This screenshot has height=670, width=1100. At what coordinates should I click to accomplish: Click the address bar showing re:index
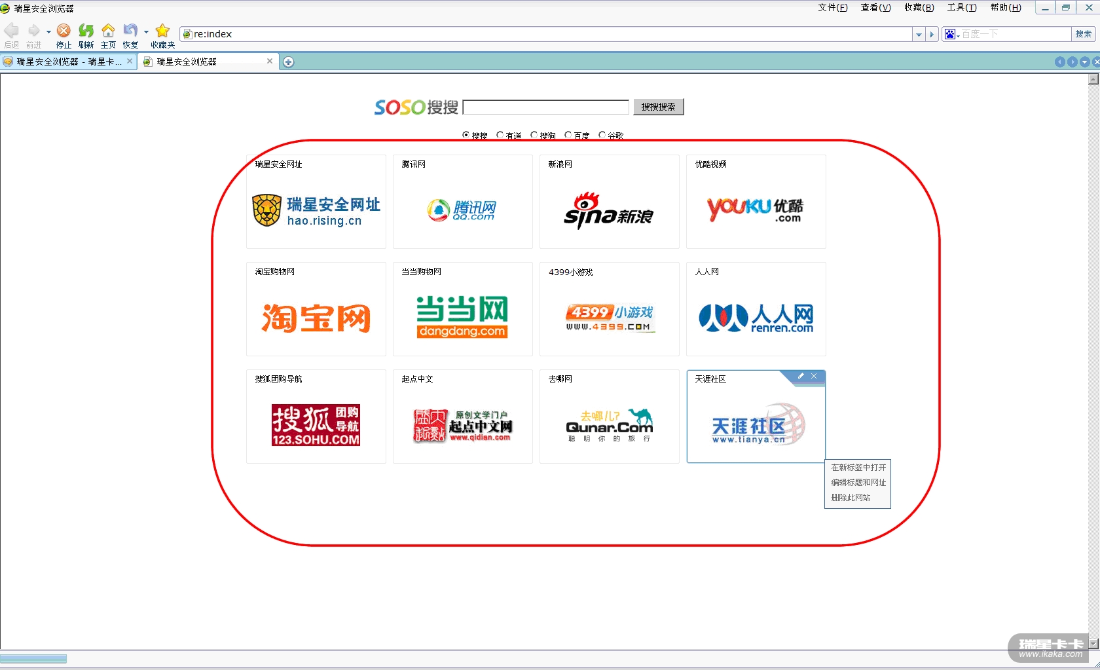(x=546, y=34)
